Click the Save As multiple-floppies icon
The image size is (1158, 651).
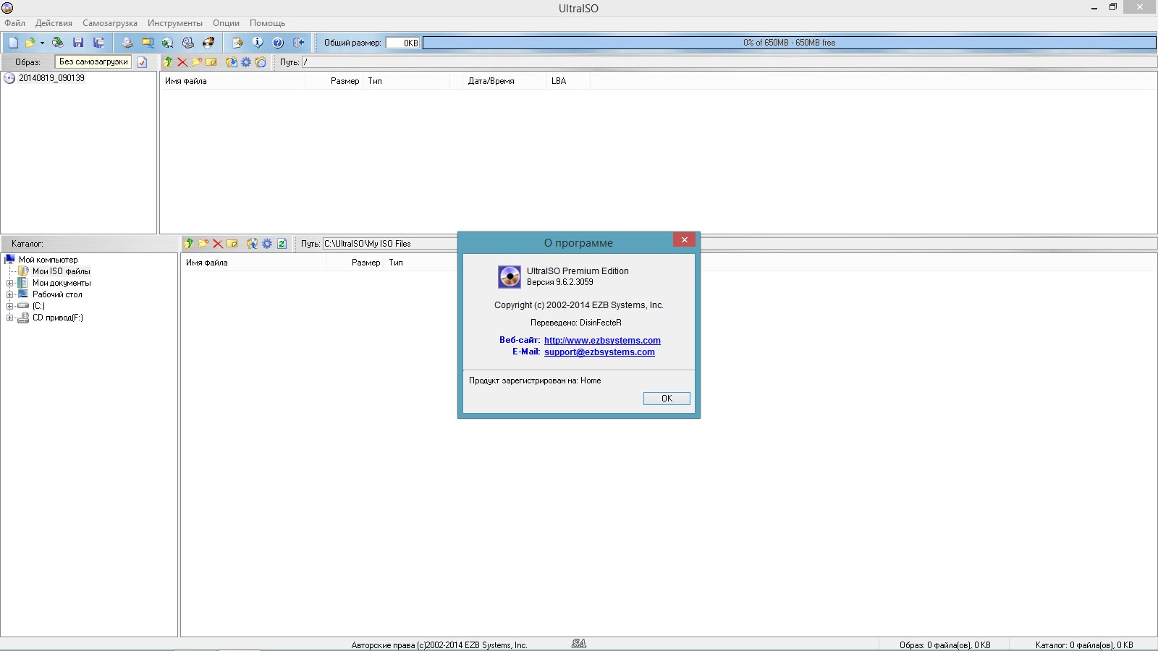pos(98,43)
